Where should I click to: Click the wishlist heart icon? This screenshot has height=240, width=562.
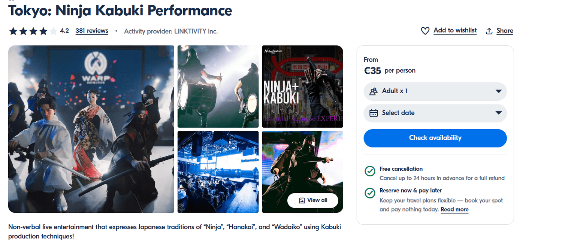[425, 31]
